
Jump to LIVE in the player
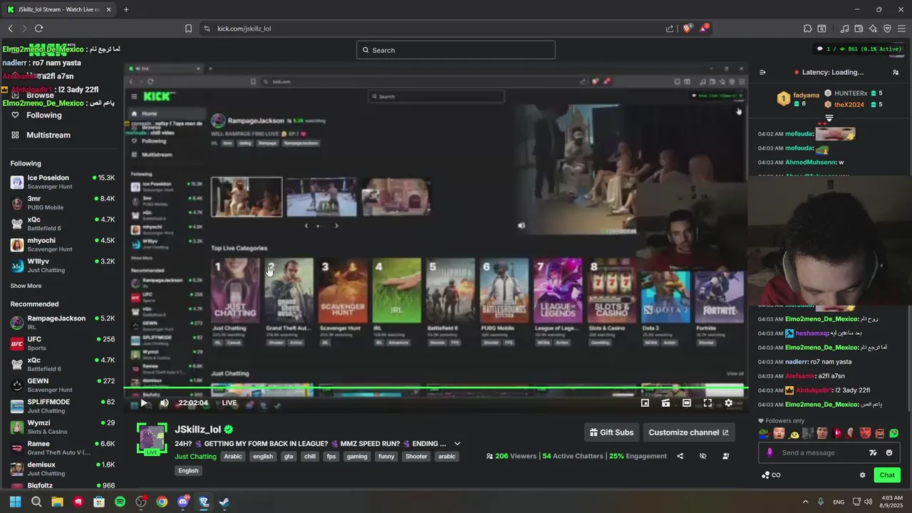(229, 403)
